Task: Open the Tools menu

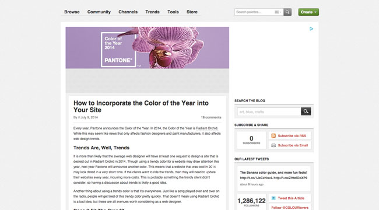Action: tap(173, 12)
